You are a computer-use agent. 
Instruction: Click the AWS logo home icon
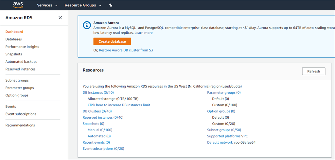pyautogui.click(x=18, y=5)
